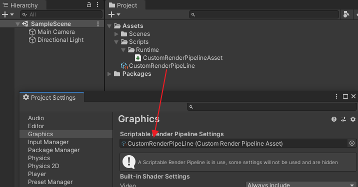Click the Project Settings gear icon

point(26,97)
